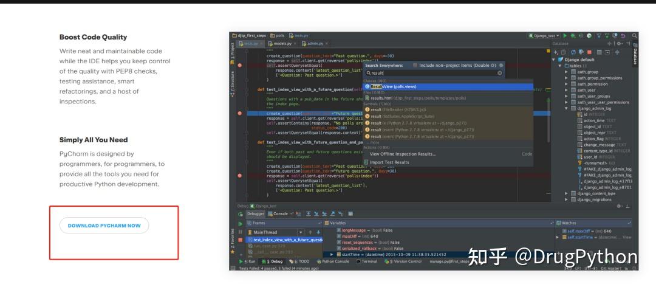
Task: Toggle breakpoint on highlighted create_question line
Action: [240, 113]
